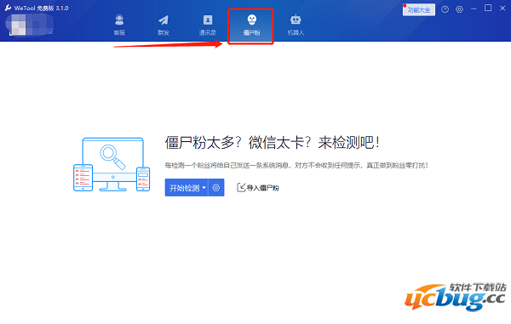Open the 功能大全 feature list button
Screen dimensions: 511x324
click(x=419, y=9)
